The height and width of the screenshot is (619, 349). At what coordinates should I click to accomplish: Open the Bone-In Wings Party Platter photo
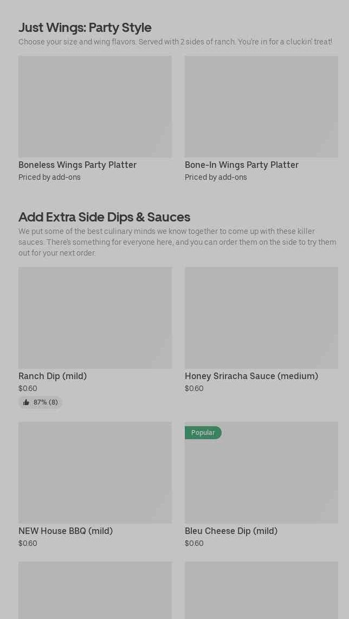point(261,107)
